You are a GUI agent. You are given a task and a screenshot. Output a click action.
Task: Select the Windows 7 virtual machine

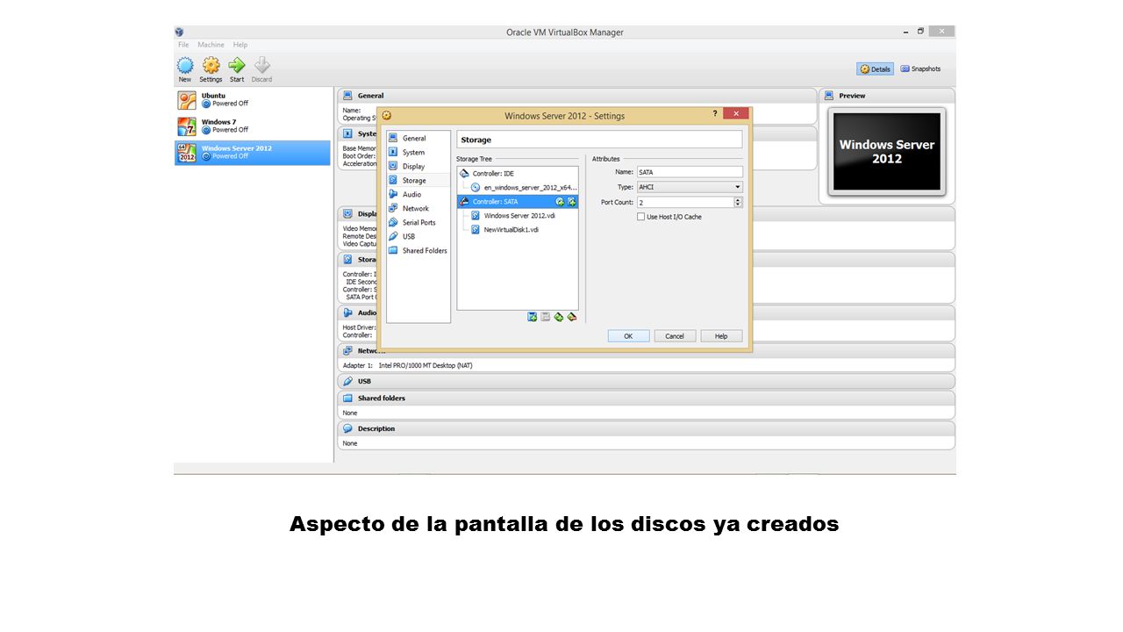[x=253, y=126]
